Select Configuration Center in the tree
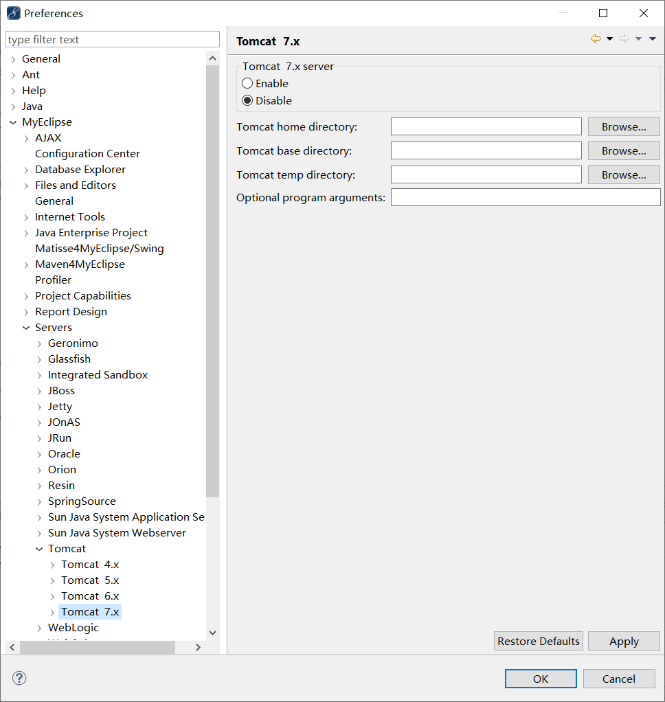 click(x=87, y=154)
